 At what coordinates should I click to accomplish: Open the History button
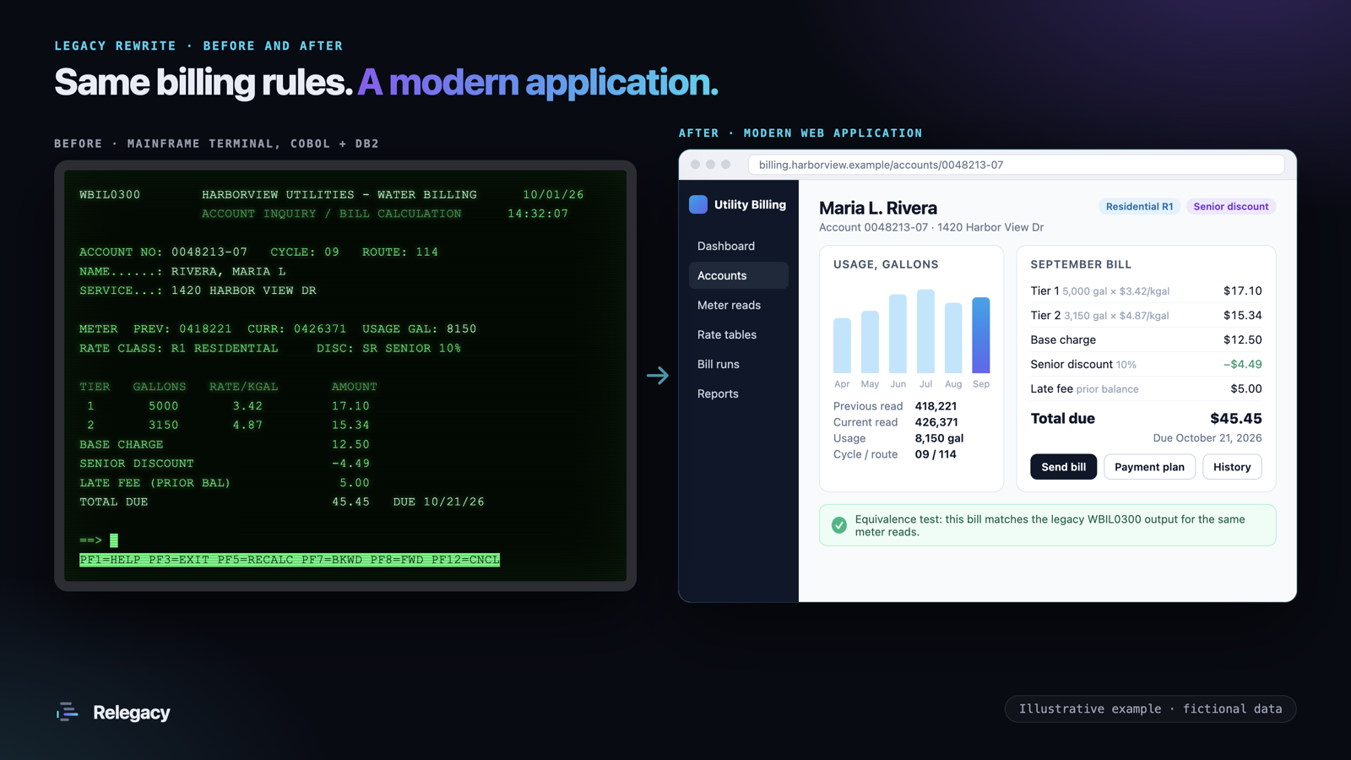tap(1232, 467)
